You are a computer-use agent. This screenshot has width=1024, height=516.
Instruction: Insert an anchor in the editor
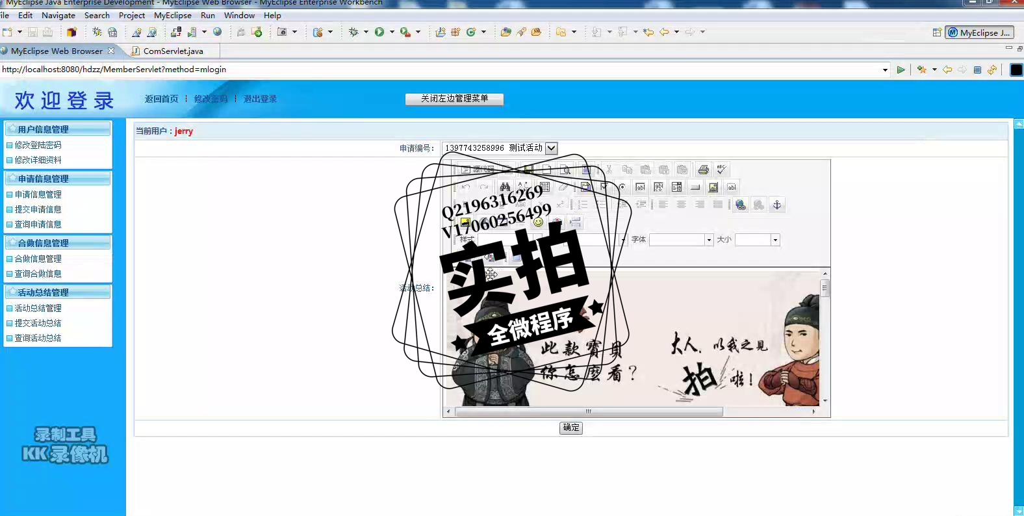[777, 205]
